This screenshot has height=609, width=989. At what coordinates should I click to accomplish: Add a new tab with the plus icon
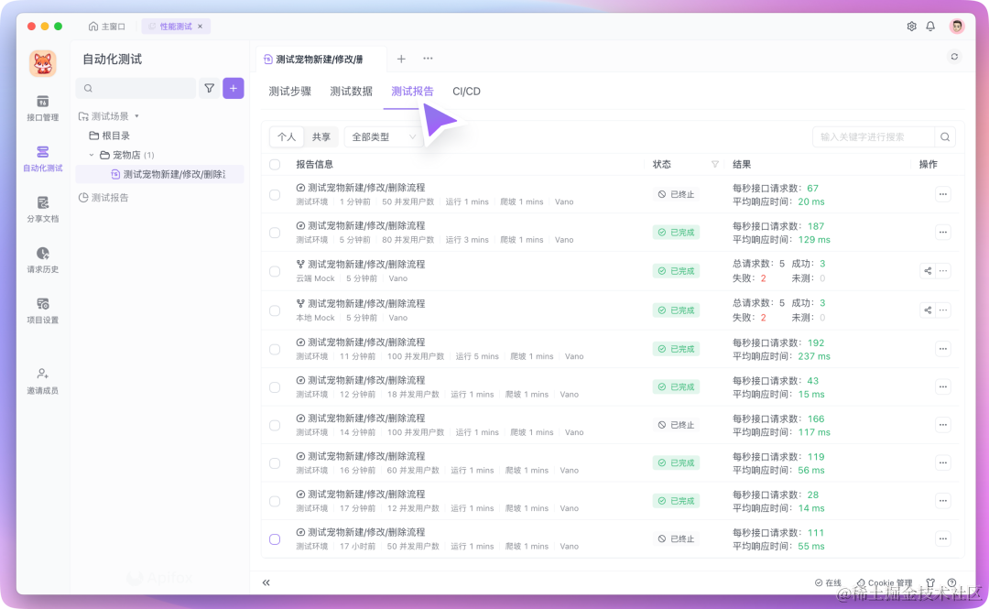coord(401,59)
